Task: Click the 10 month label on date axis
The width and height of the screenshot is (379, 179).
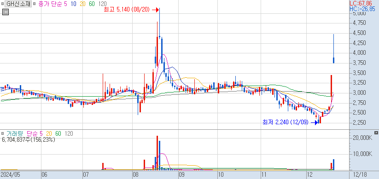Action: point(221,174)
